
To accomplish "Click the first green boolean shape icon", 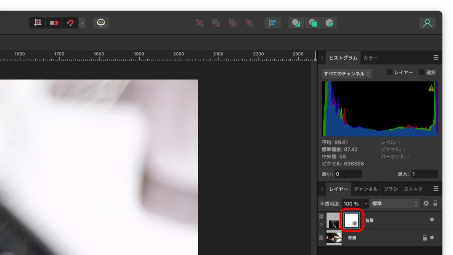I will pos(296,23).
